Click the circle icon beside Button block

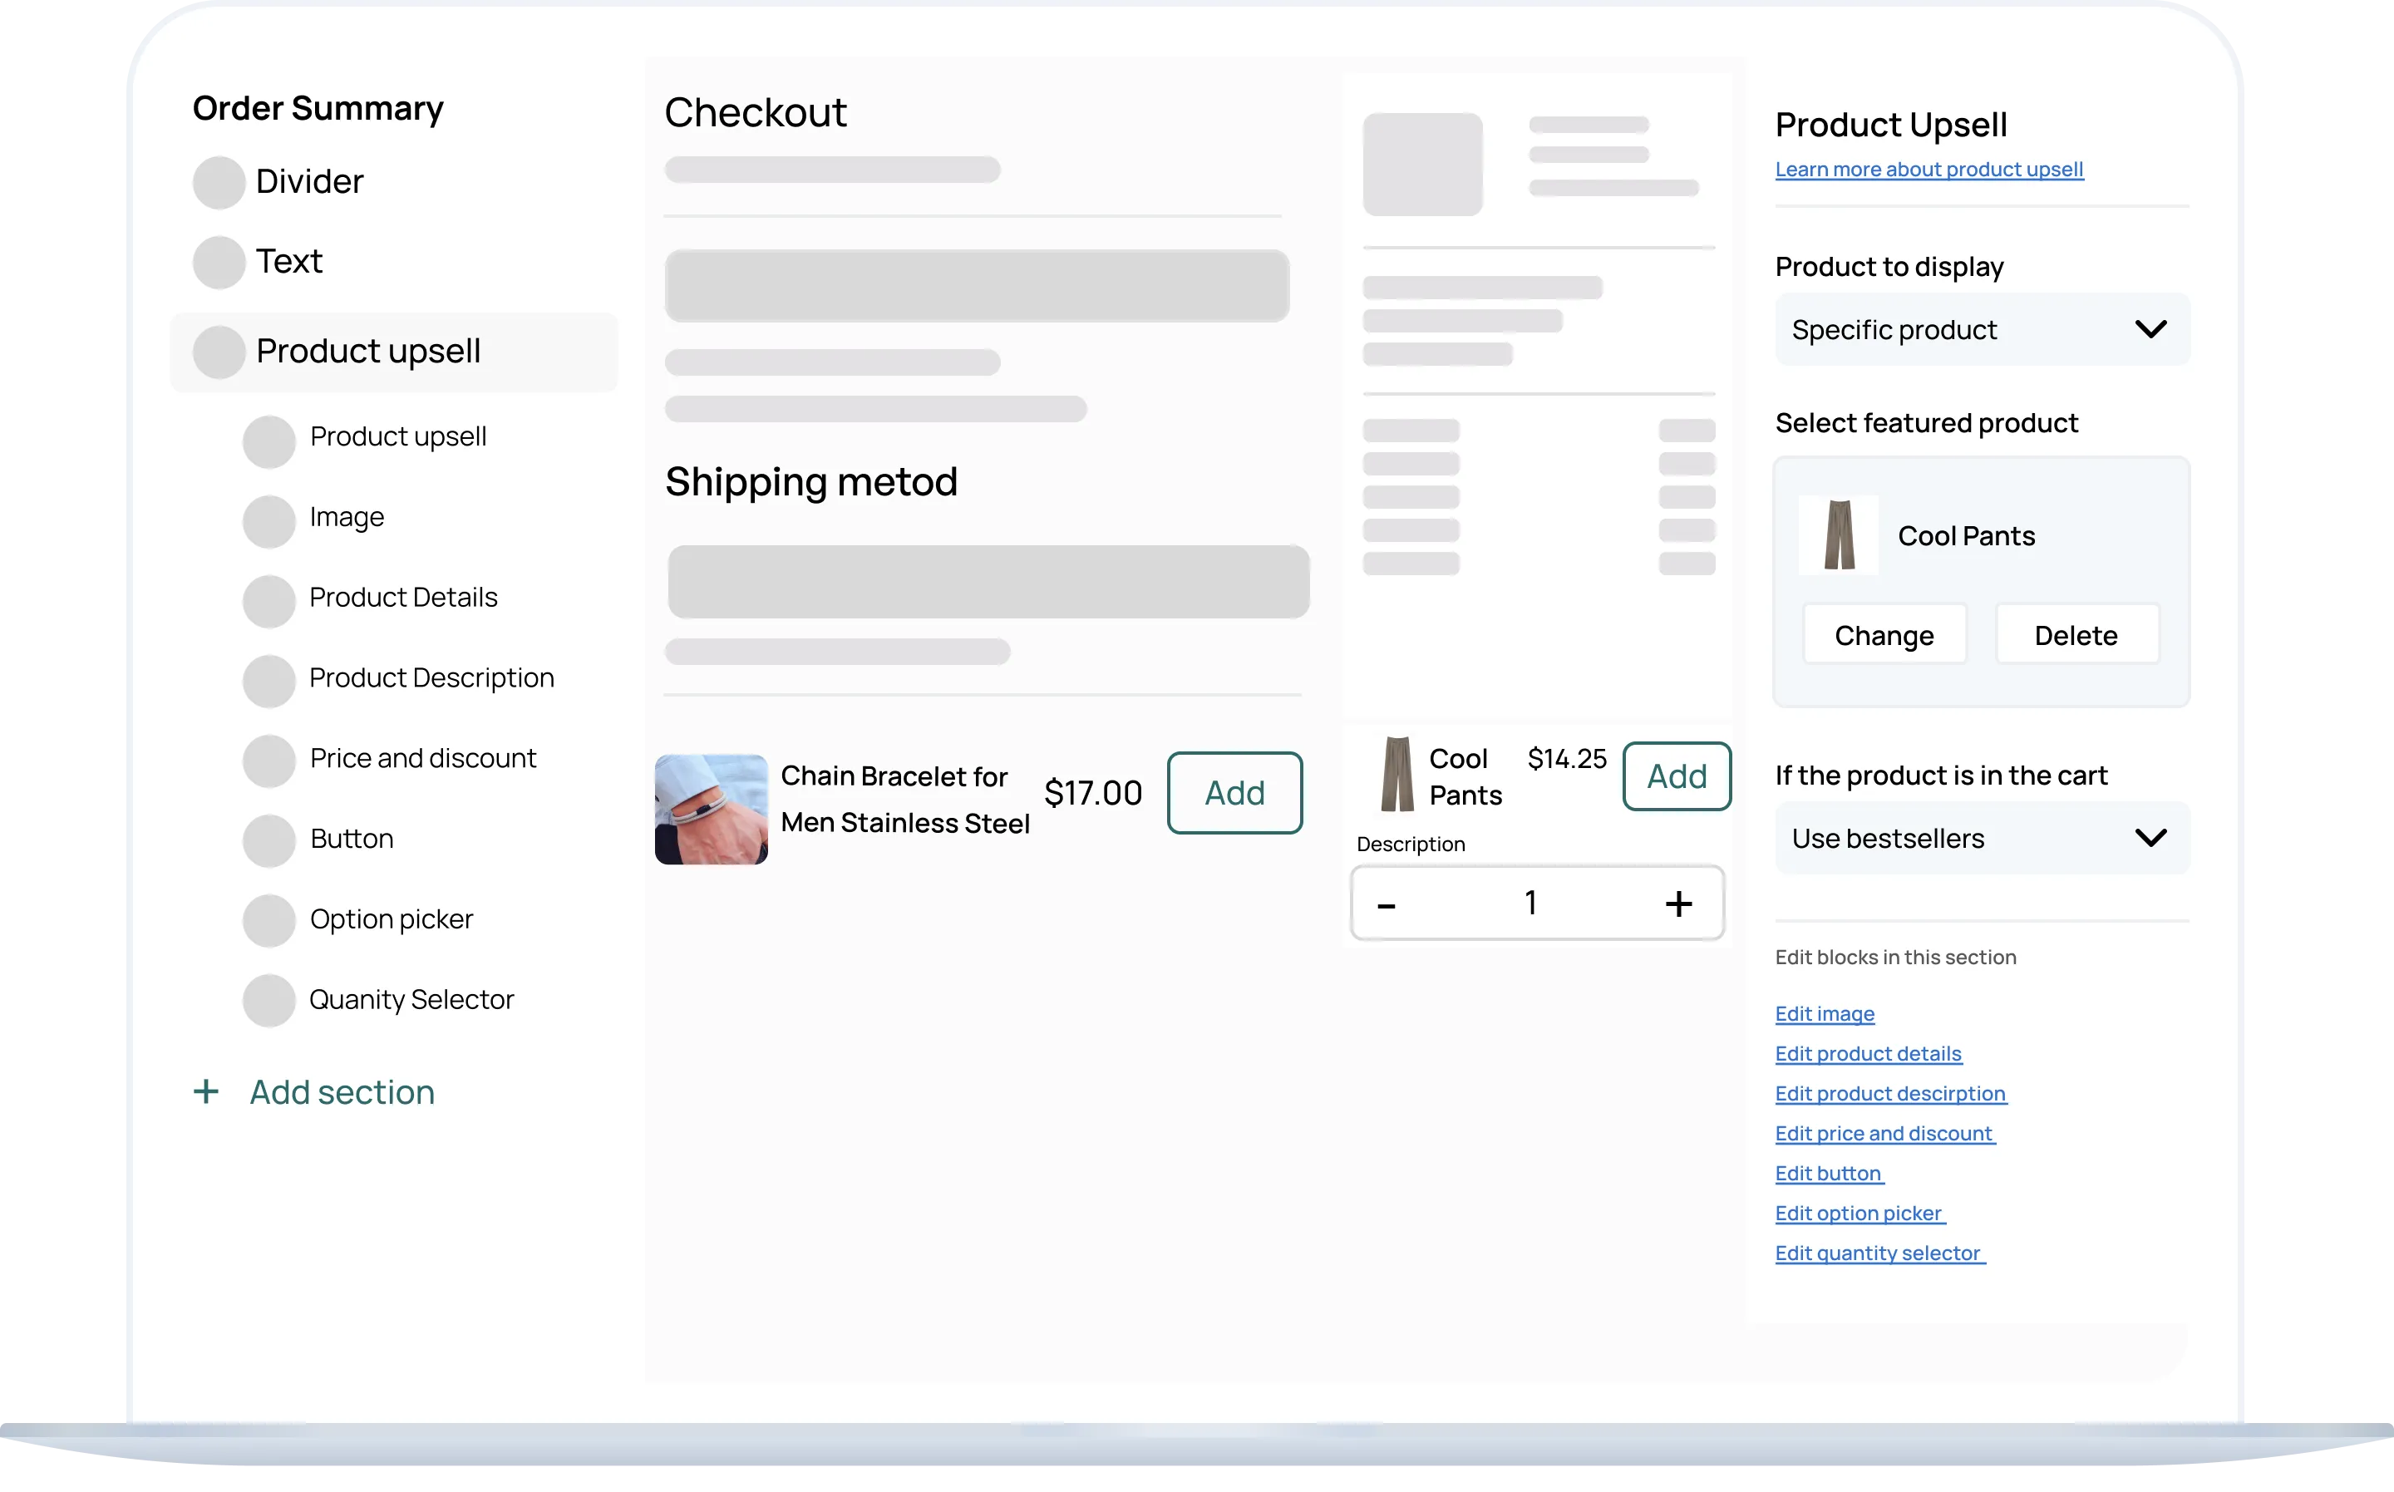pos(268,840)
